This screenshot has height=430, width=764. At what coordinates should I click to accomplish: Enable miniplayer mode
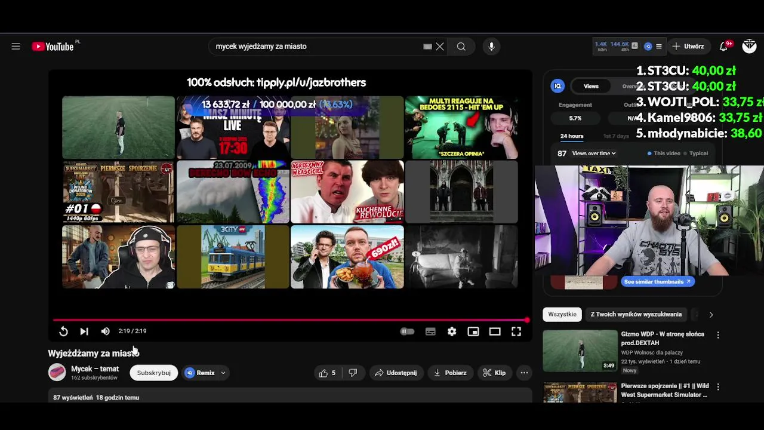(x=473, y=331)
